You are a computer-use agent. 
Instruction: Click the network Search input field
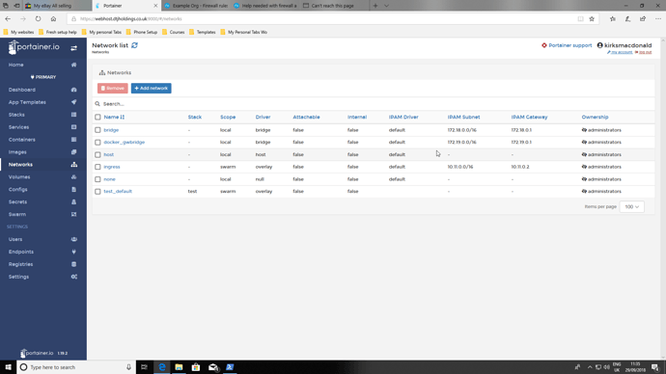[374, 104]
